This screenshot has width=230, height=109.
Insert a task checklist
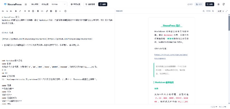pos(33,11)
